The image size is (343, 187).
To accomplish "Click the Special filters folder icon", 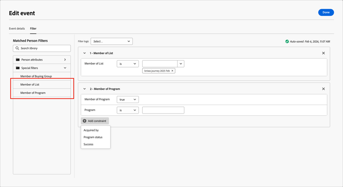I will tap(18, 68).
